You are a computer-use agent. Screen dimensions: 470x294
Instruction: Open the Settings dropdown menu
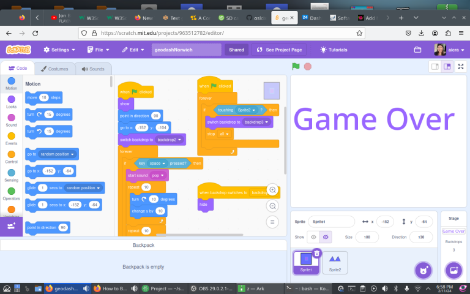coord(59,50)
